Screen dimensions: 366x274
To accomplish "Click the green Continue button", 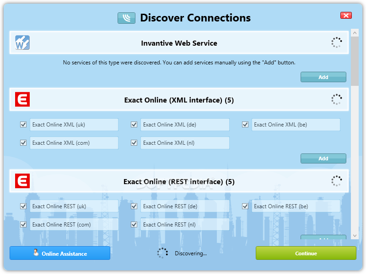I will (x=306, y=253).
